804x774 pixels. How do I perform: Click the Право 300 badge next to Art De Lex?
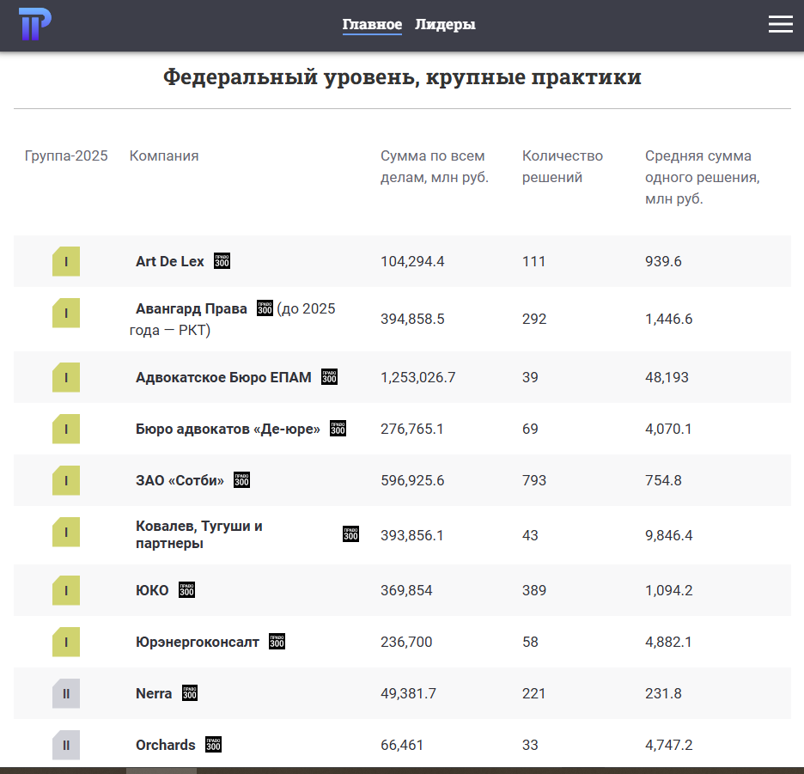point(222,261)
